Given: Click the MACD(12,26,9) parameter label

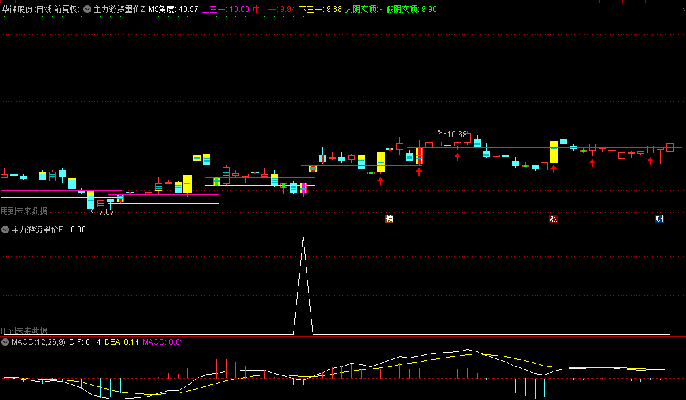Looking at the screenshot, I should click(x=38, y=341).
